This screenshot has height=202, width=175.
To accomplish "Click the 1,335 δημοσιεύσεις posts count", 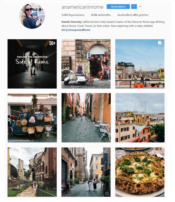I will [x=73, y=15].
